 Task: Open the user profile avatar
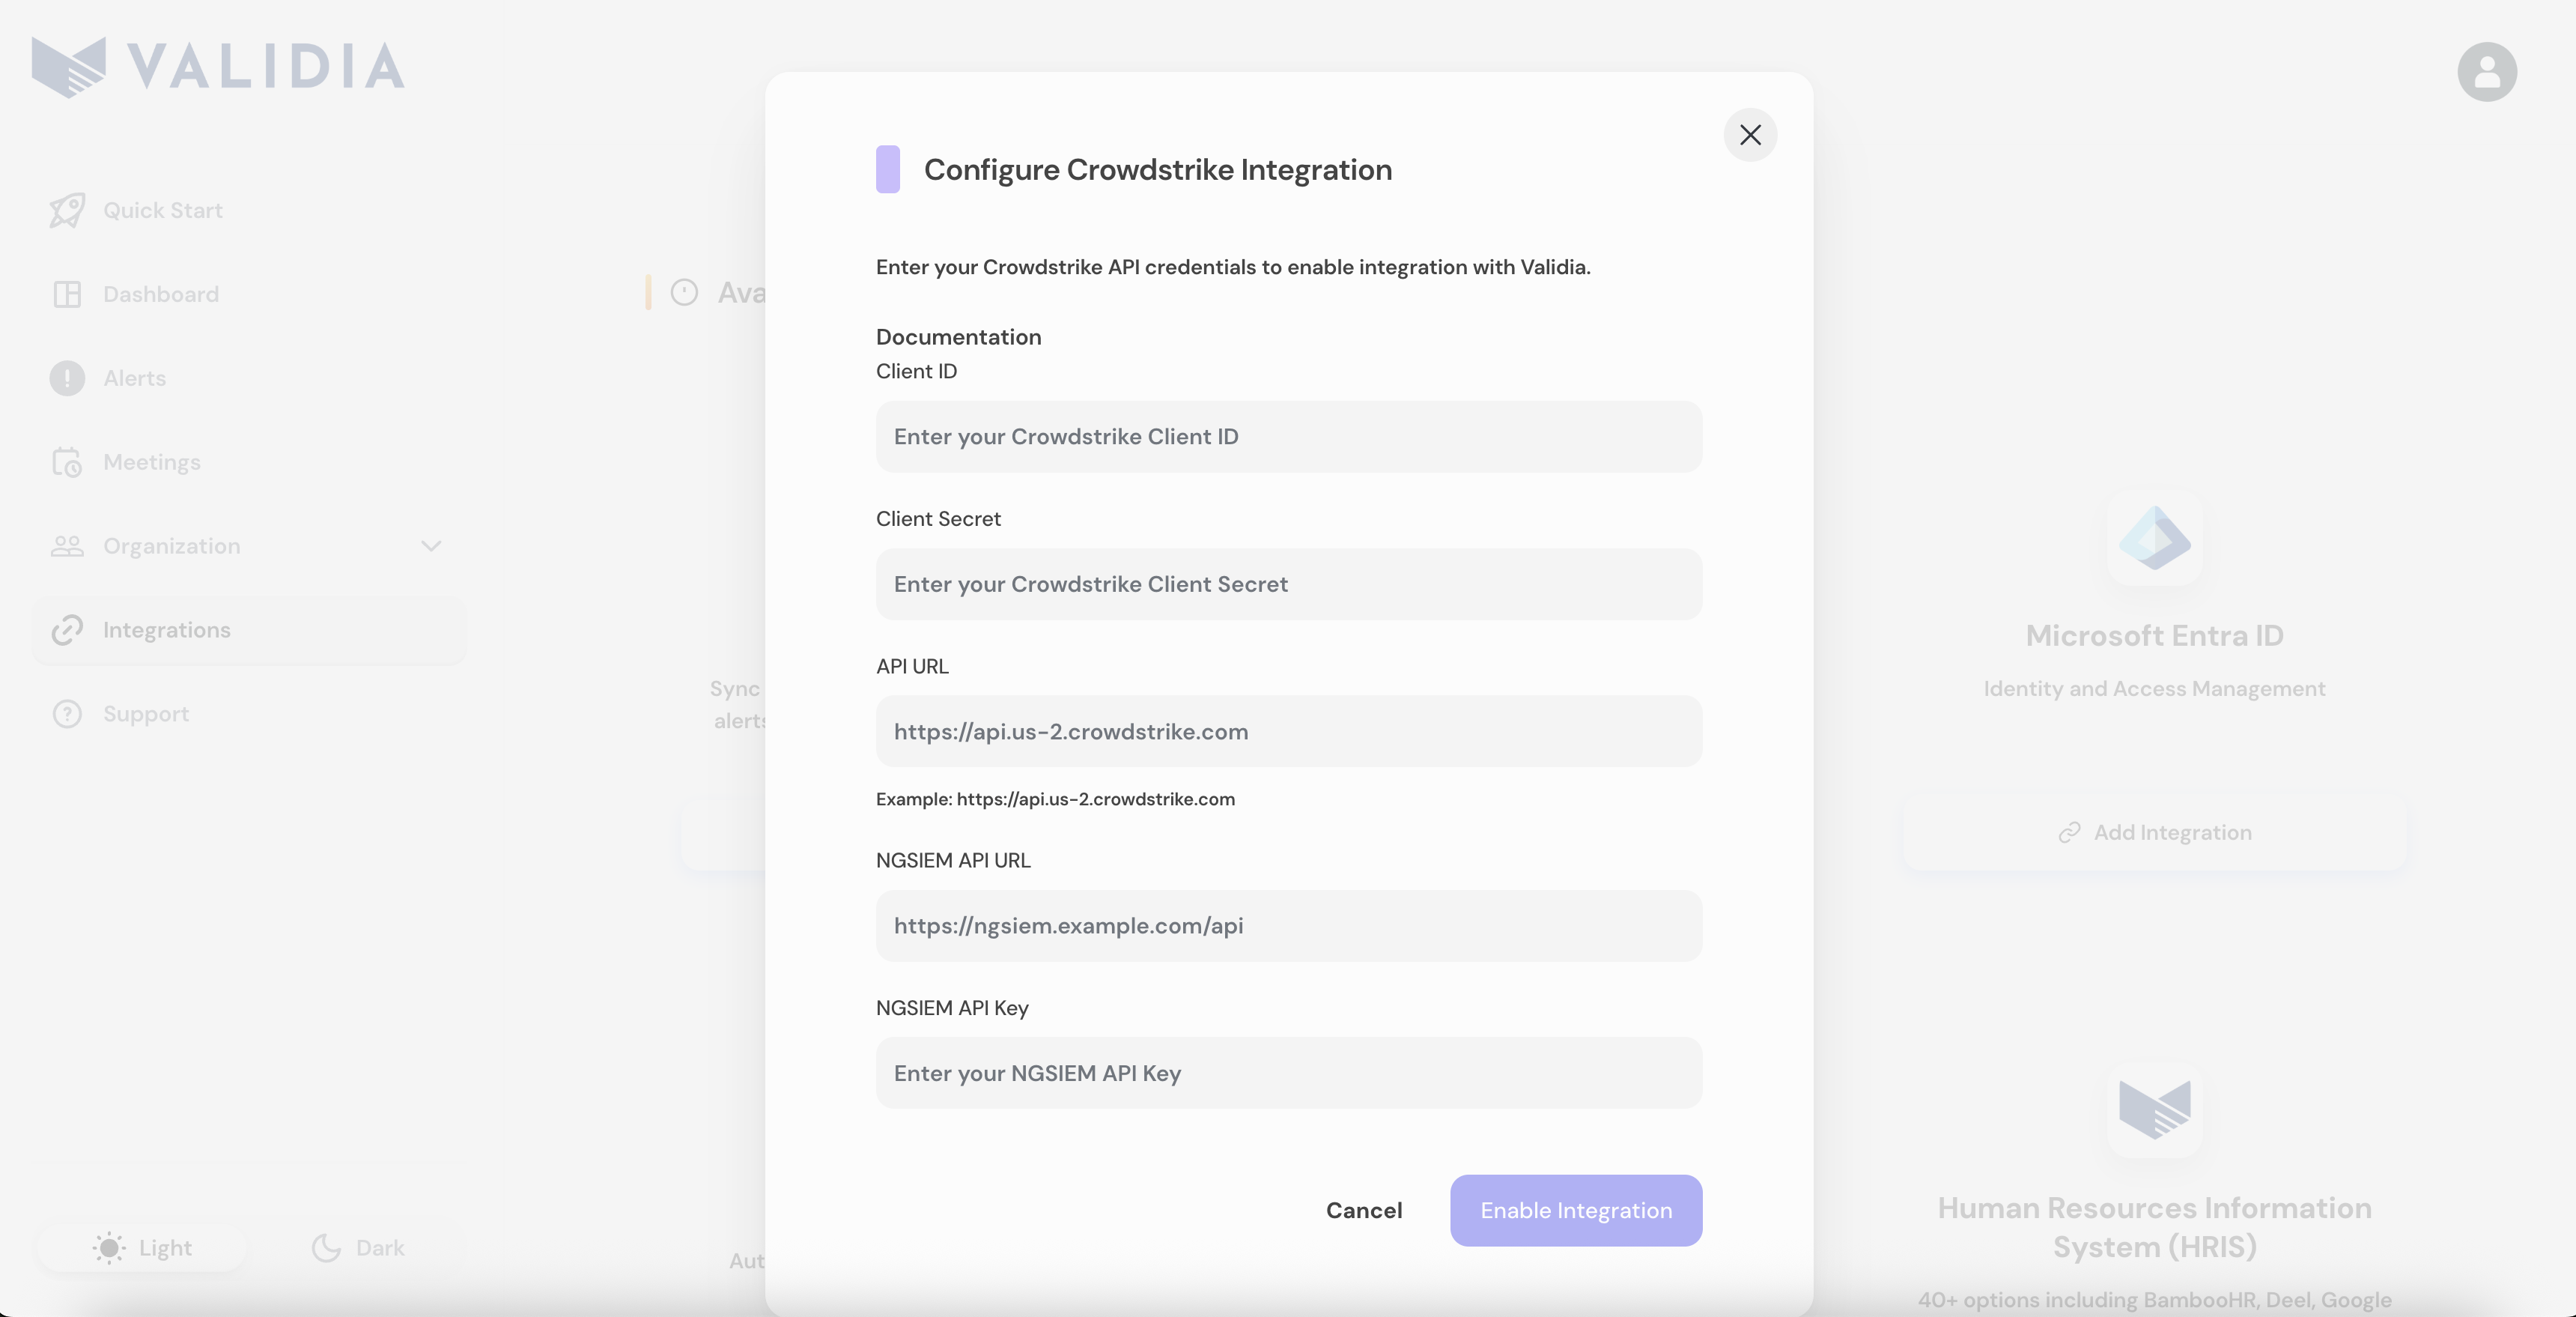pos(2486,72)
